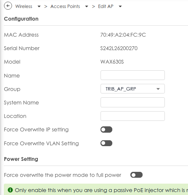
Task: Click the green info icon in notice
Action: [x=10, y=190]
